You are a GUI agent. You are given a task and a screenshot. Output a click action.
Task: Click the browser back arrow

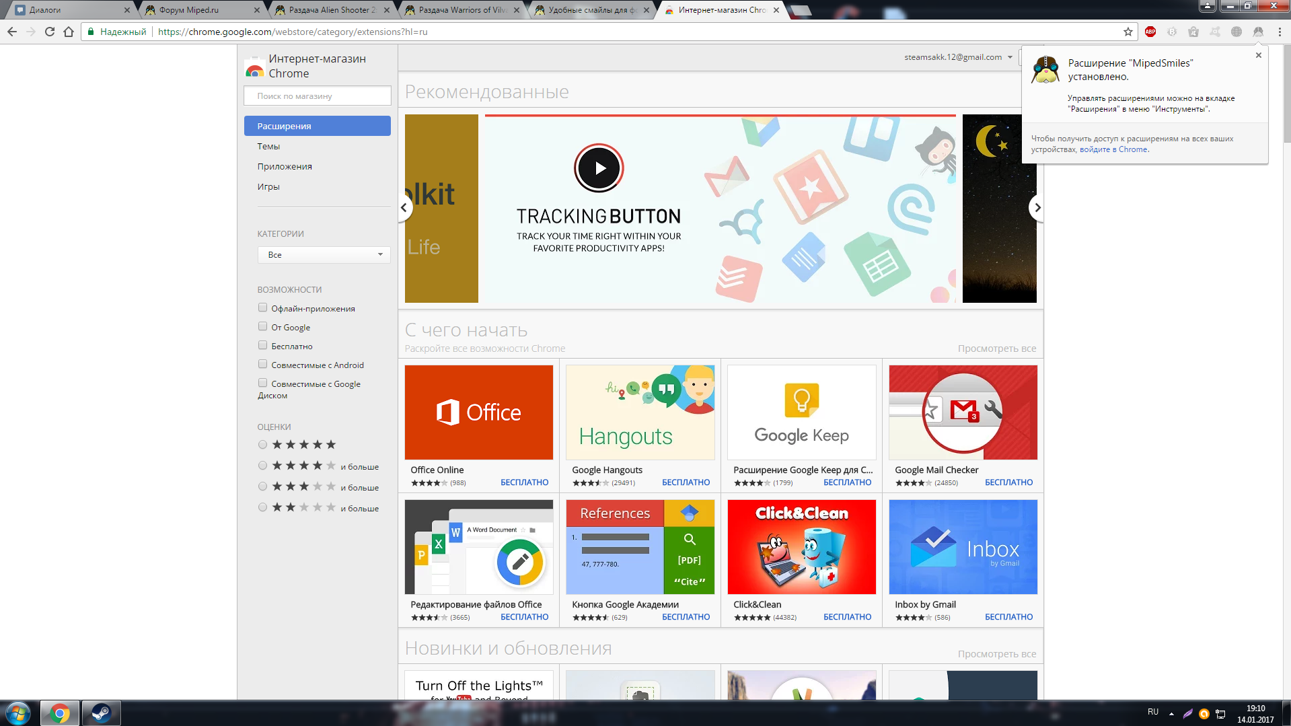[x=12, y=32]
